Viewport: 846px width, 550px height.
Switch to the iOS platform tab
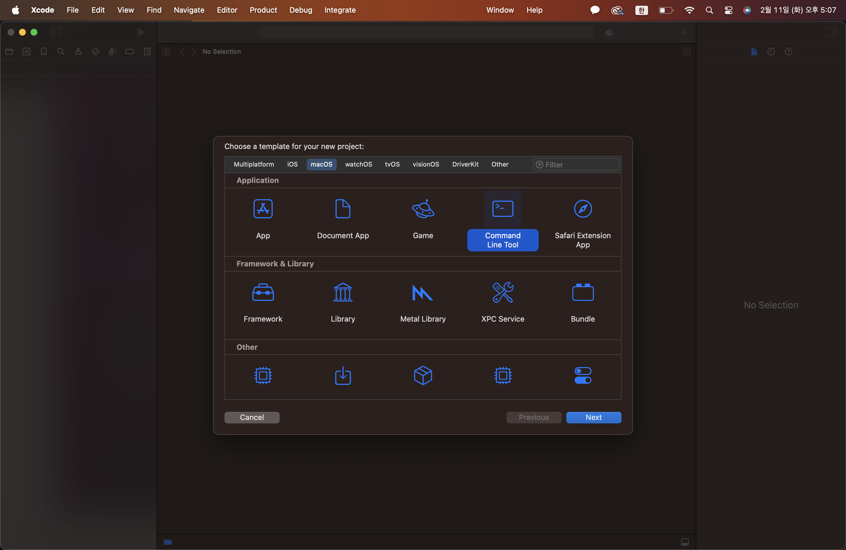point(292,165)
